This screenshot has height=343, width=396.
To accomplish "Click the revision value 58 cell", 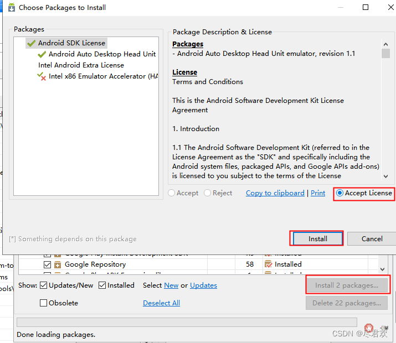I will pyautogui.click(x=250, y=264).
